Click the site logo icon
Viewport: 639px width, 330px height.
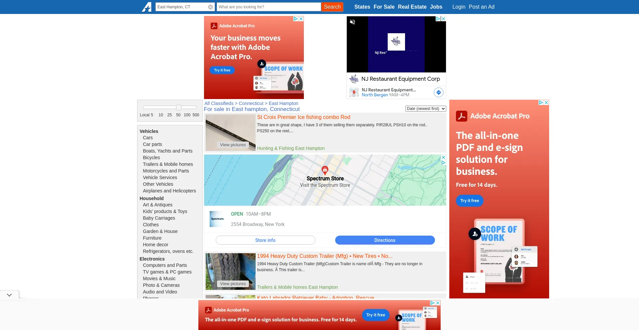146,7
